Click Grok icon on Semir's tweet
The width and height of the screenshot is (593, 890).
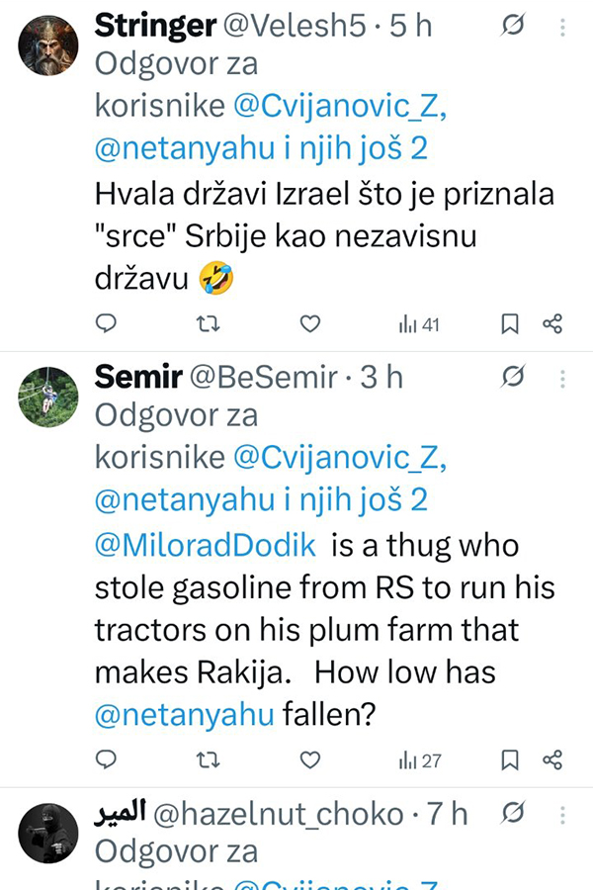(x=512, y=377)
